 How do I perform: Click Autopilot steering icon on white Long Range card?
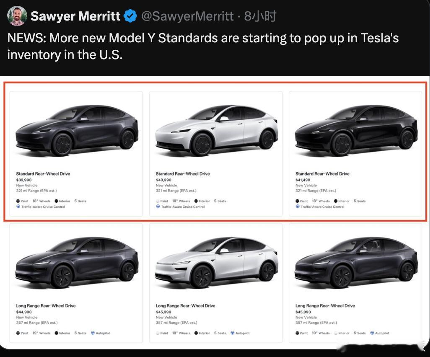click(x=232, y=333)
